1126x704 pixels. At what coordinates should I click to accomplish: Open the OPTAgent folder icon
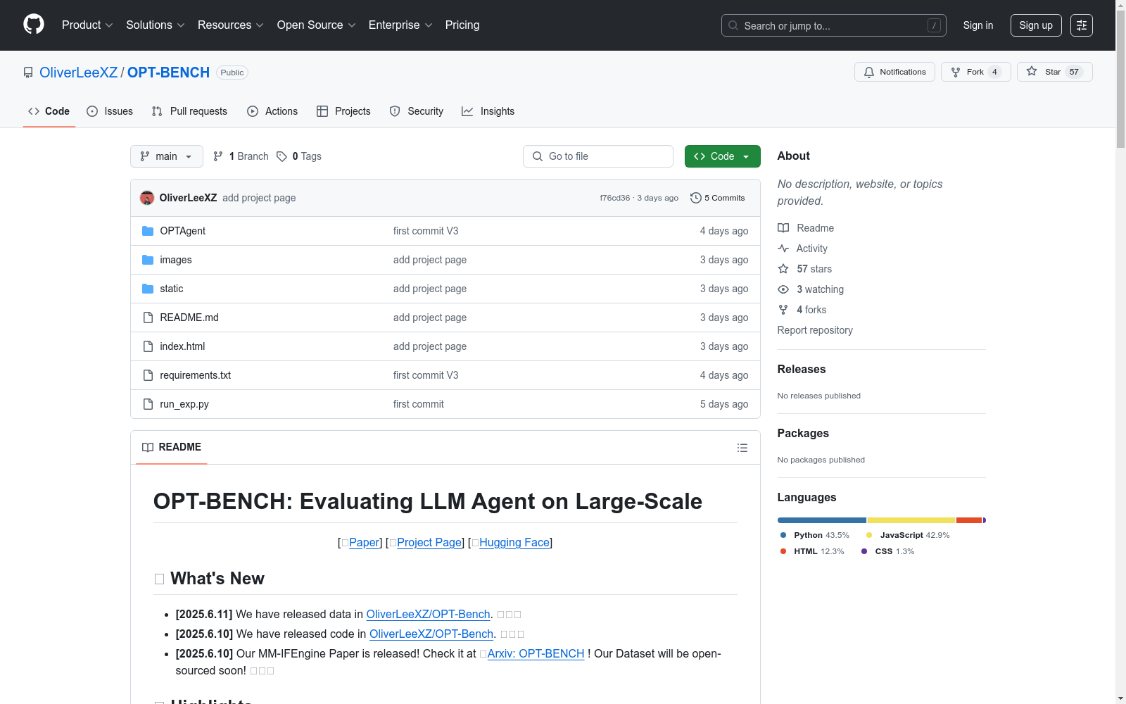(x=148, y=231)
